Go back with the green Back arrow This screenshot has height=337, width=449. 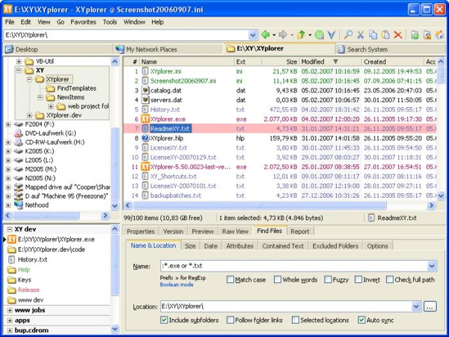point(265,35)
